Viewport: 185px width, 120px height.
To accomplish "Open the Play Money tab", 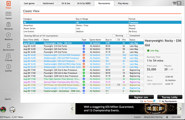I will [123, 3].
